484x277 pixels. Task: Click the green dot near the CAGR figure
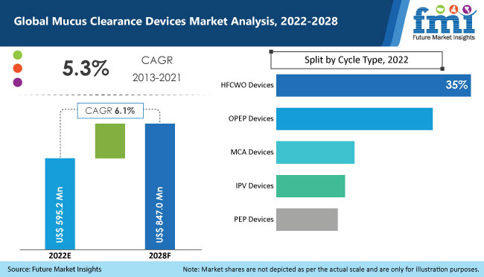pos(18,55)
